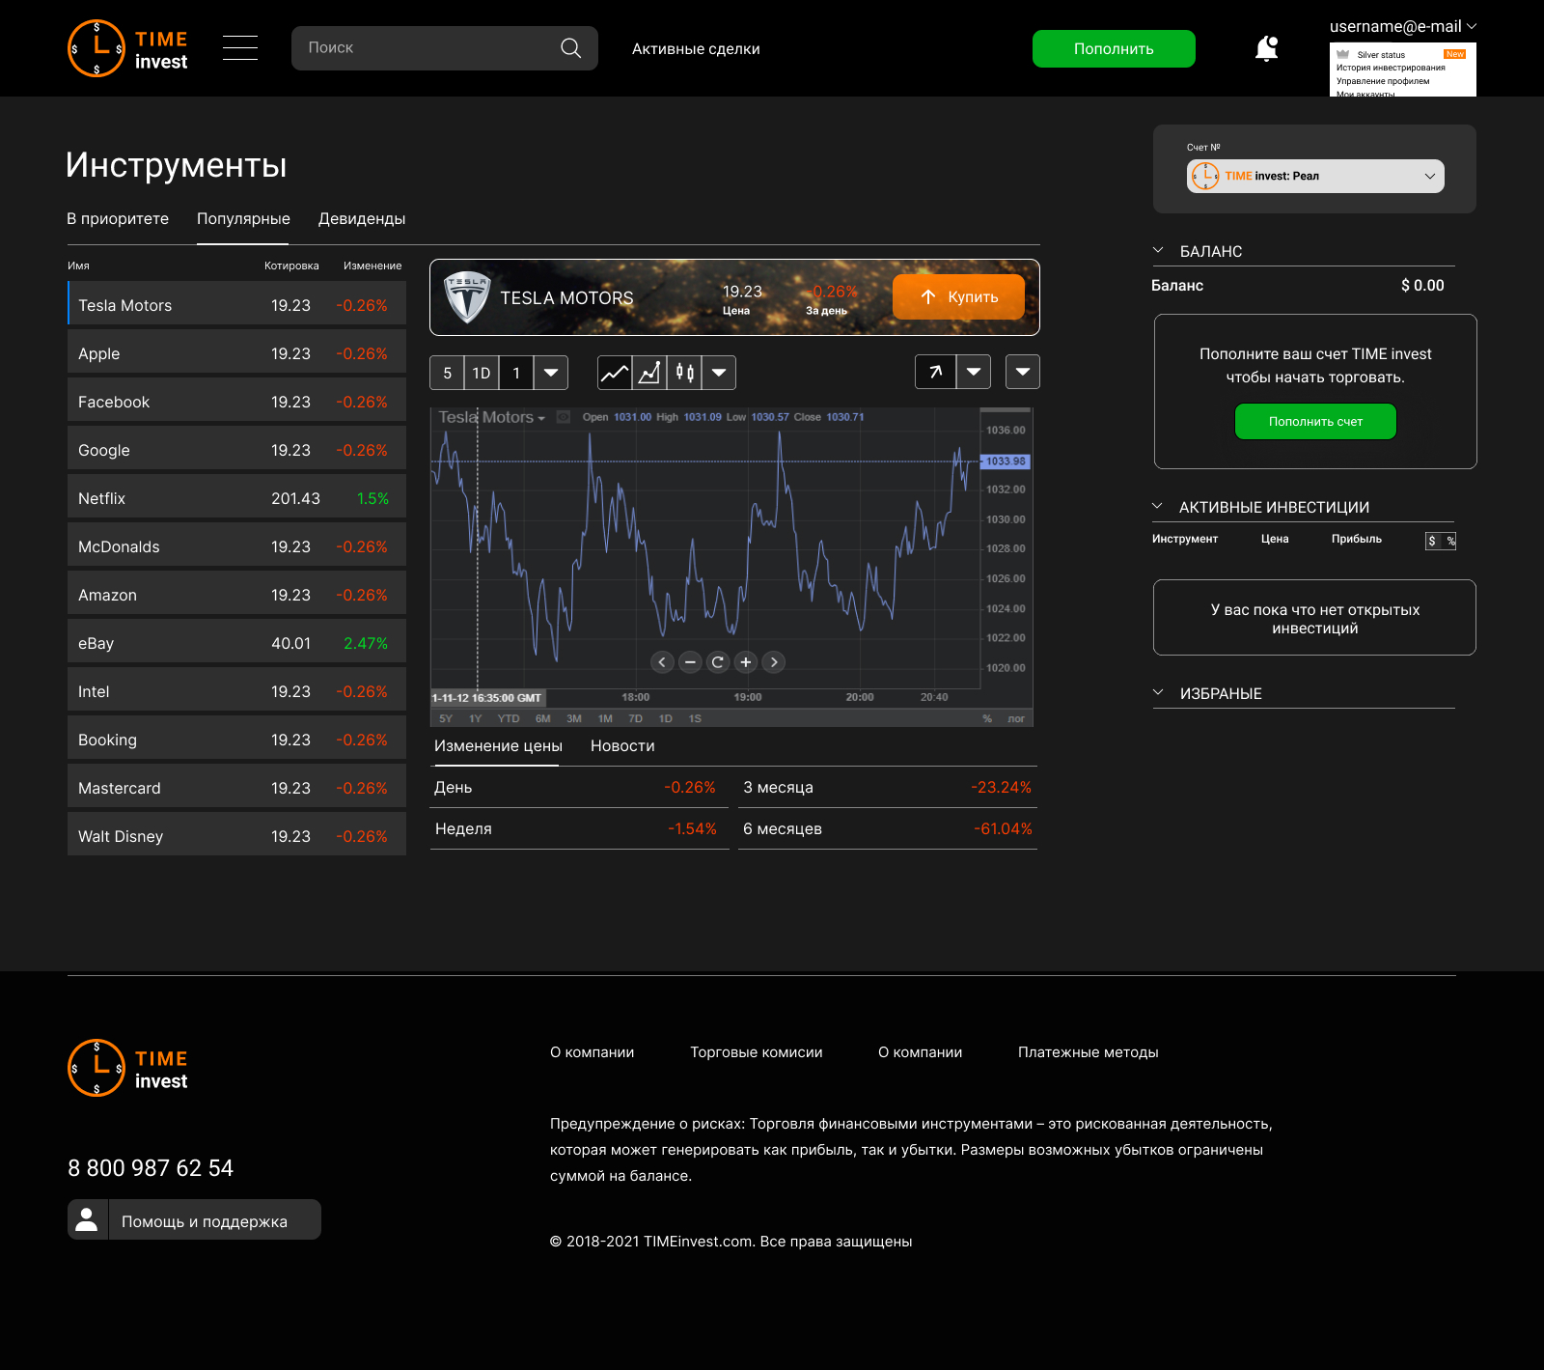Select the line chart type icon
Viewport: 1544px width, 1370px height.
click(x=615, y=373)
